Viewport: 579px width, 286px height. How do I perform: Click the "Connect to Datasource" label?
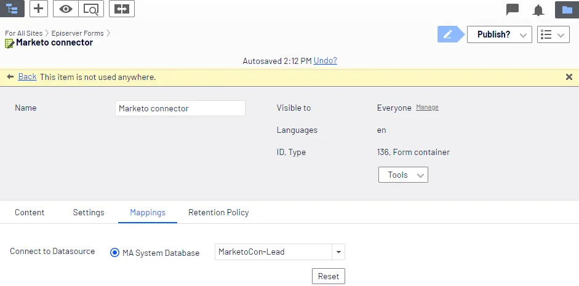click(x=52, y=252)
